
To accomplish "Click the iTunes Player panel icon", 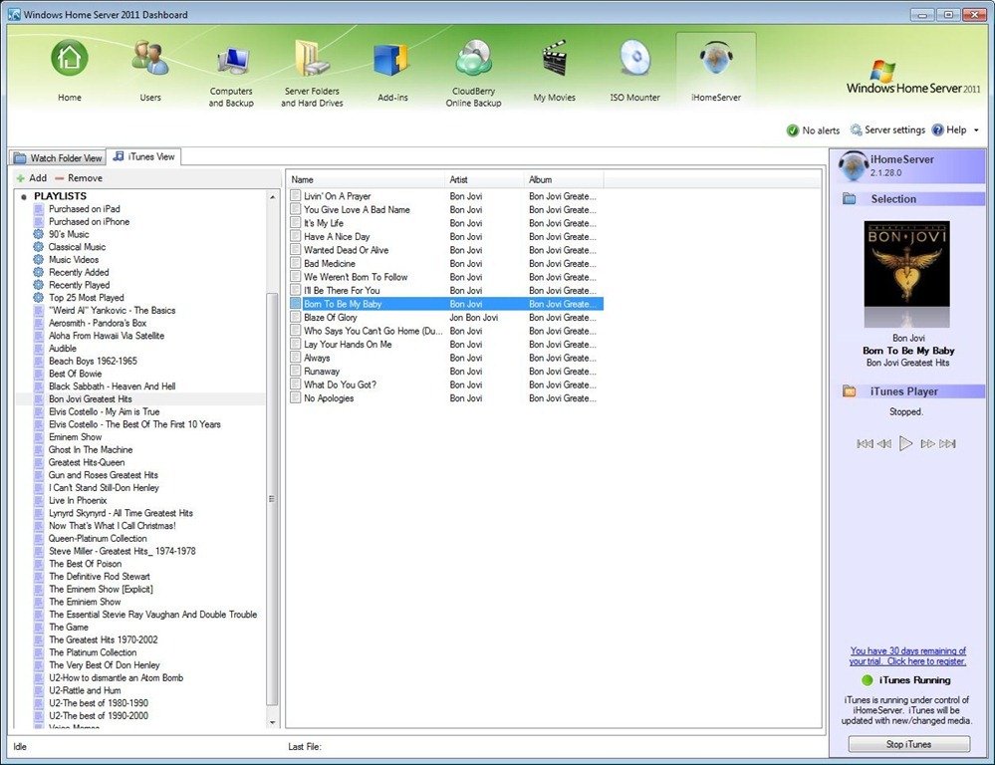I will pyautogui.click(x=850, y=391).
